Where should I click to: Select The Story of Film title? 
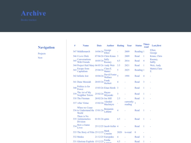pyautogui.click(x=86, y=132)
